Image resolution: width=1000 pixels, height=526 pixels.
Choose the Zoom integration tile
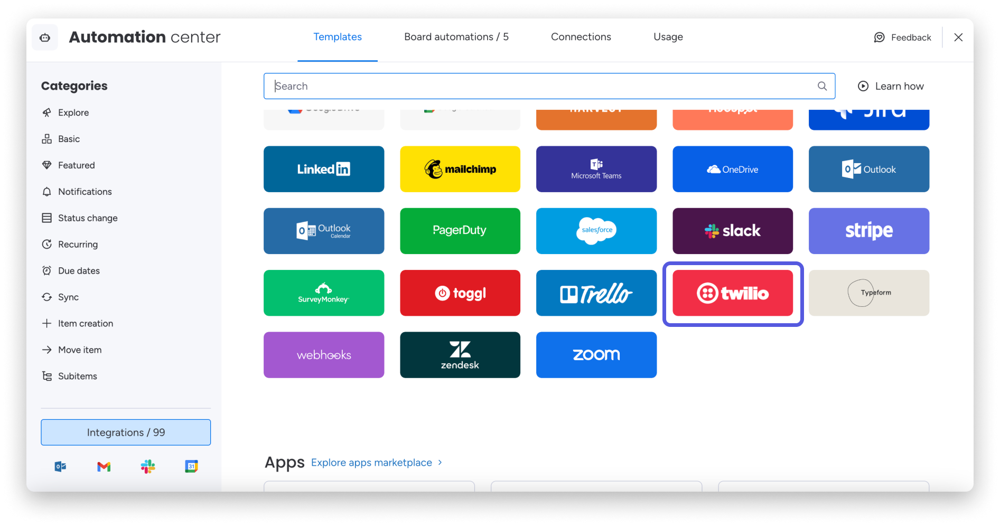coord(596,355)
